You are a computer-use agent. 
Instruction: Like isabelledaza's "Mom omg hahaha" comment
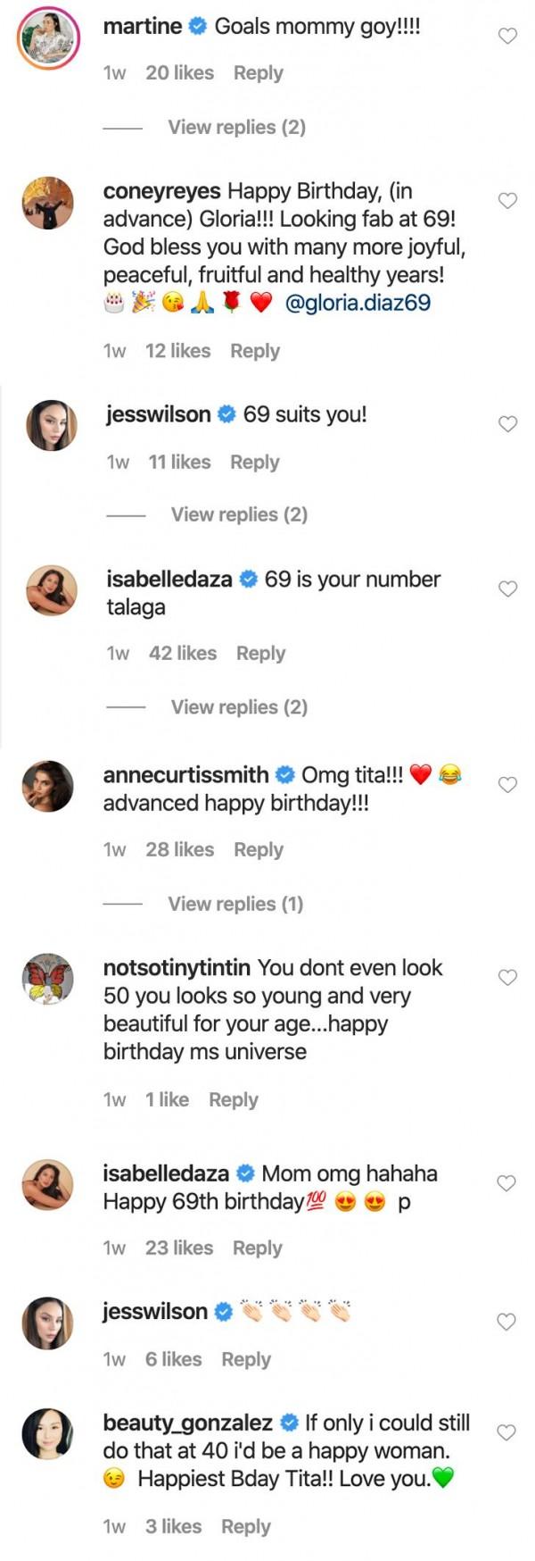[x=507, y=1183]
